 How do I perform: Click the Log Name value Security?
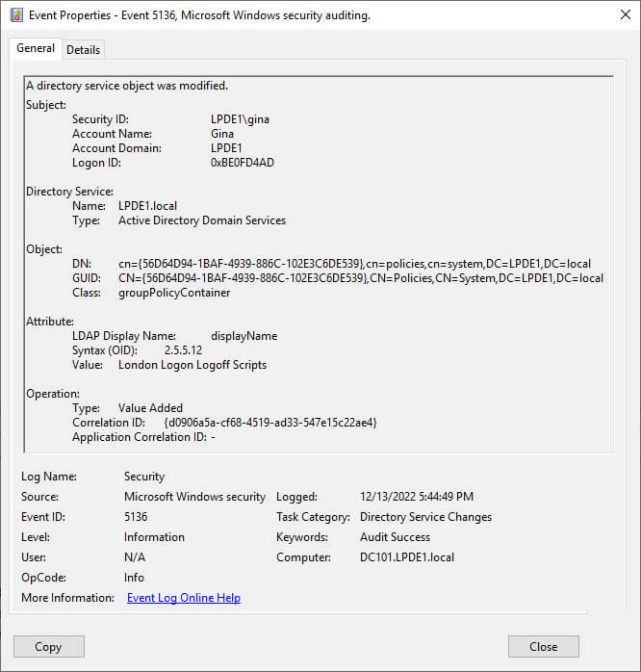144,477
